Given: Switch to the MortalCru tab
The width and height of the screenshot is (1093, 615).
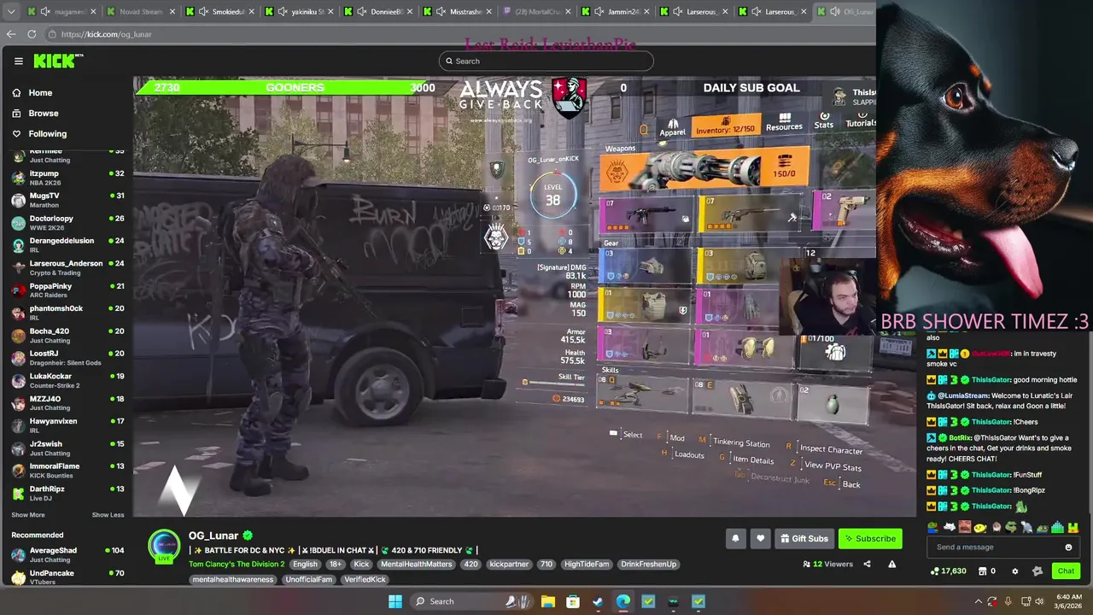Looking at the screenshot, I should [x=535, y=12].
